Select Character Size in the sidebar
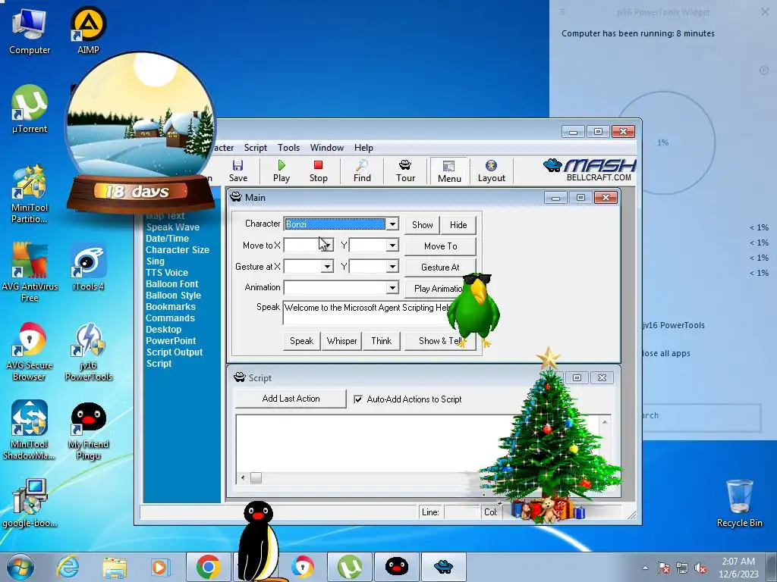Image resolution: width=777 pixels, height=582 pixels. (178, 250)
